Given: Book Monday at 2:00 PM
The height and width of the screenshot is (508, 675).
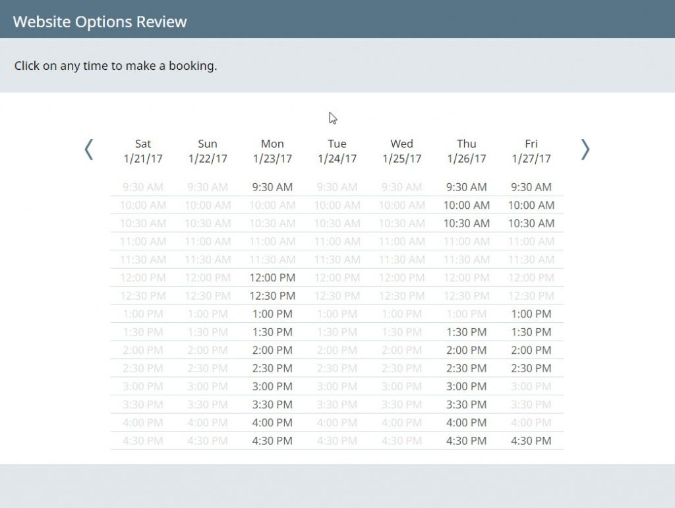Looking at the screenshot, I should [x=272, y=350].
